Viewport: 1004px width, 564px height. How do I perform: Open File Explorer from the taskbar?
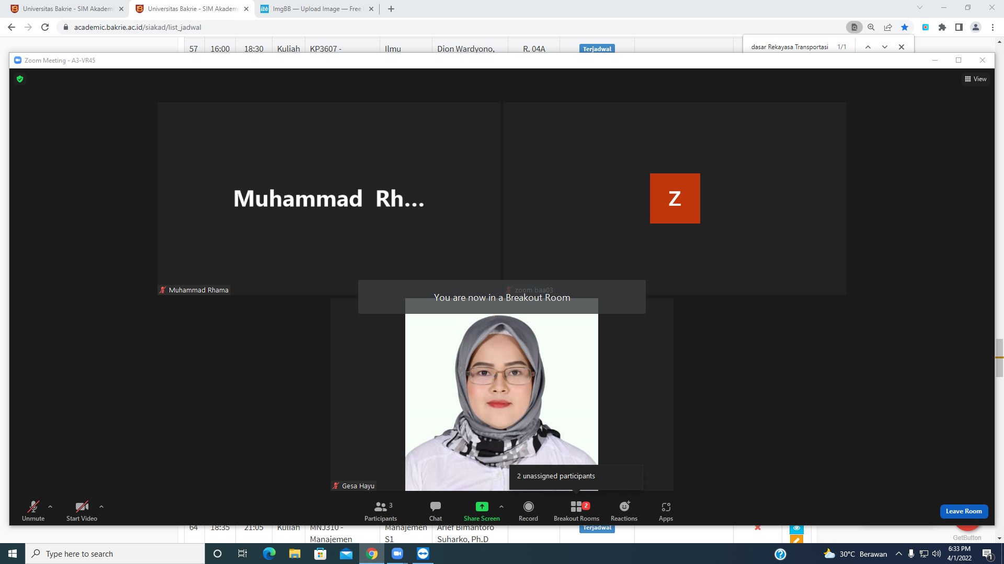(294, 554)
